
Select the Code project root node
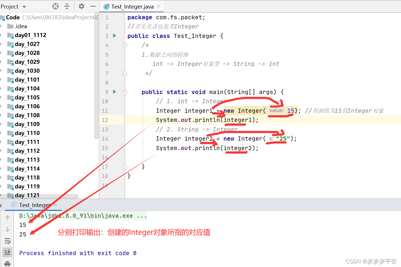point(13,17)
